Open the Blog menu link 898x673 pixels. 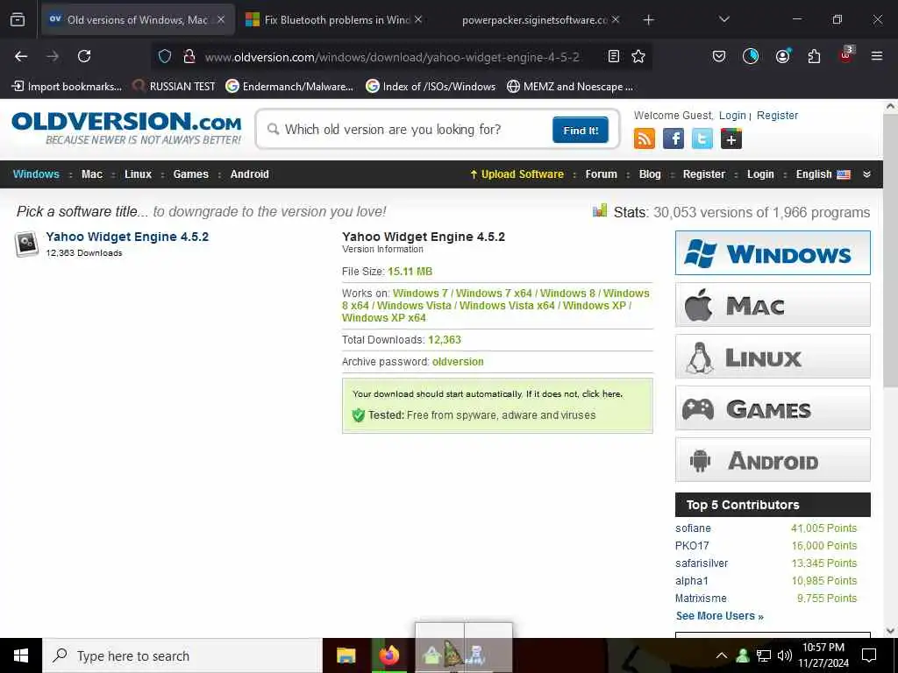pos(650,174)
